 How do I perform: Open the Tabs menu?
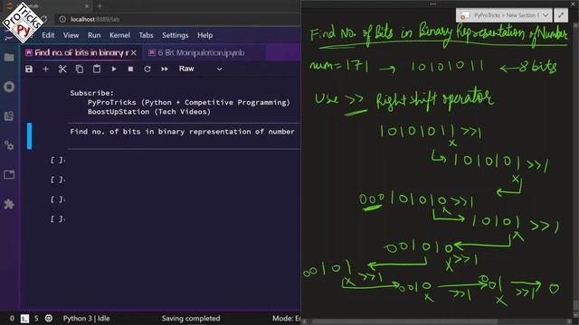146,35
